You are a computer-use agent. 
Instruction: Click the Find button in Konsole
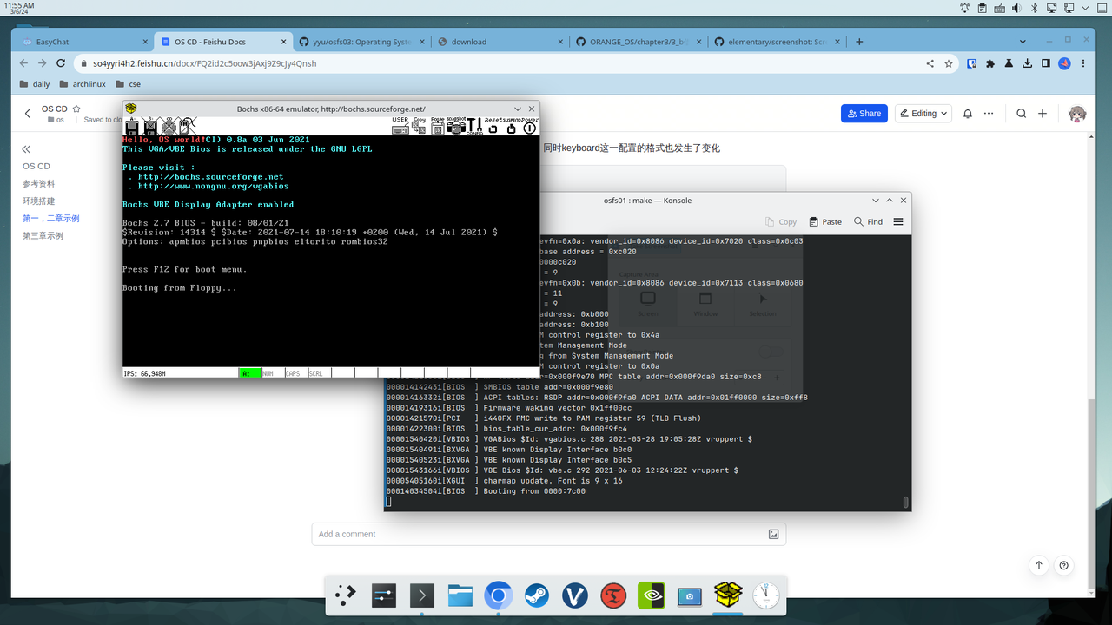click(868, 221)
